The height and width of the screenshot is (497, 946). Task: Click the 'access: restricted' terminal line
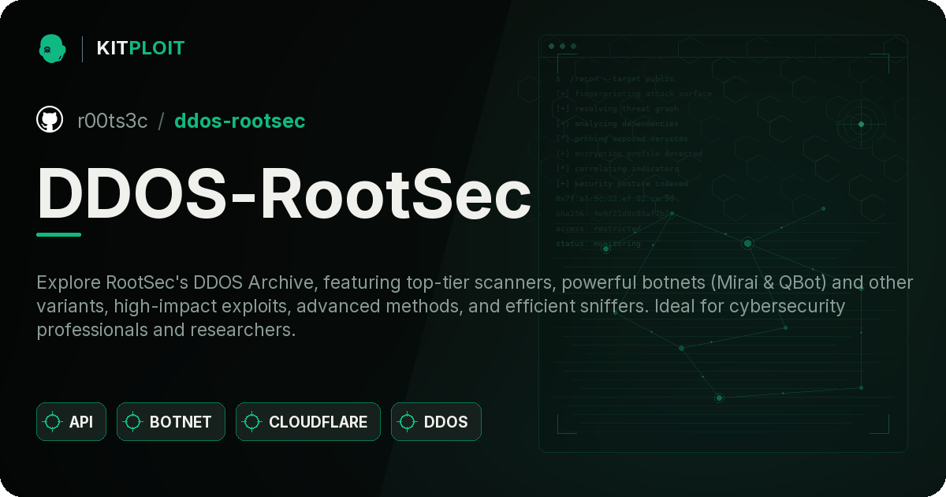tap(598, 229)
